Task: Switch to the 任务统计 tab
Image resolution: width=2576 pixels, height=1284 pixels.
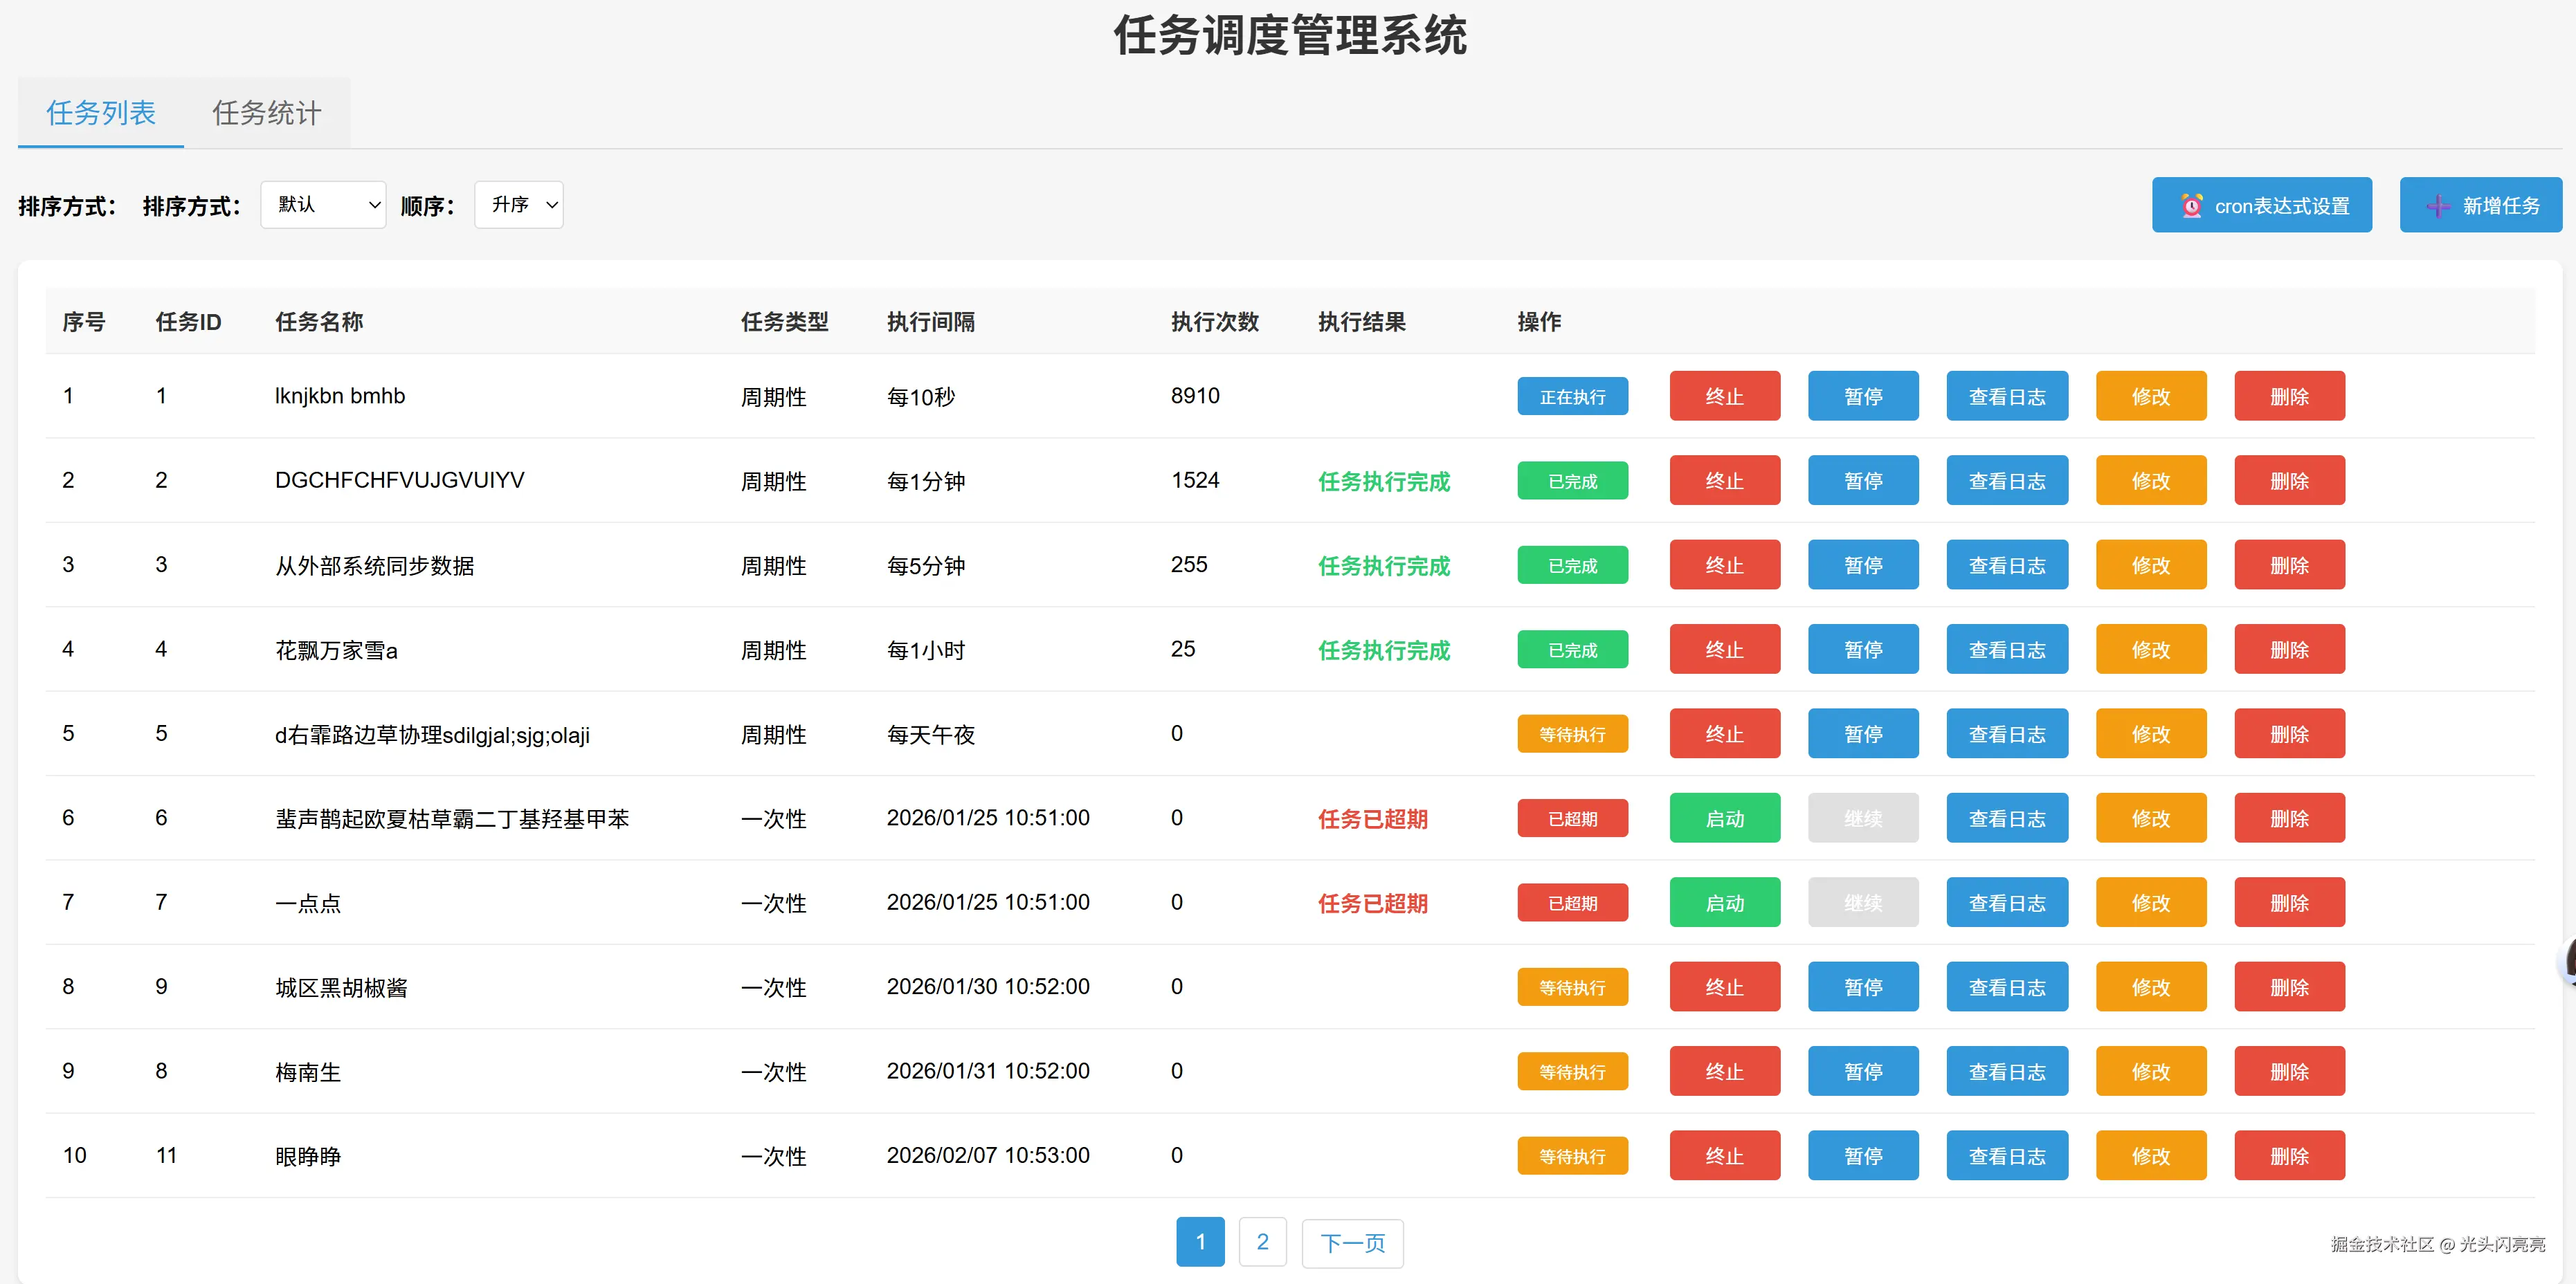Action: 266,113
